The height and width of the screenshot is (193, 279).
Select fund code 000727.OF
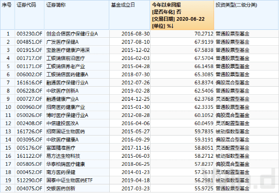[x=30, y=99]
